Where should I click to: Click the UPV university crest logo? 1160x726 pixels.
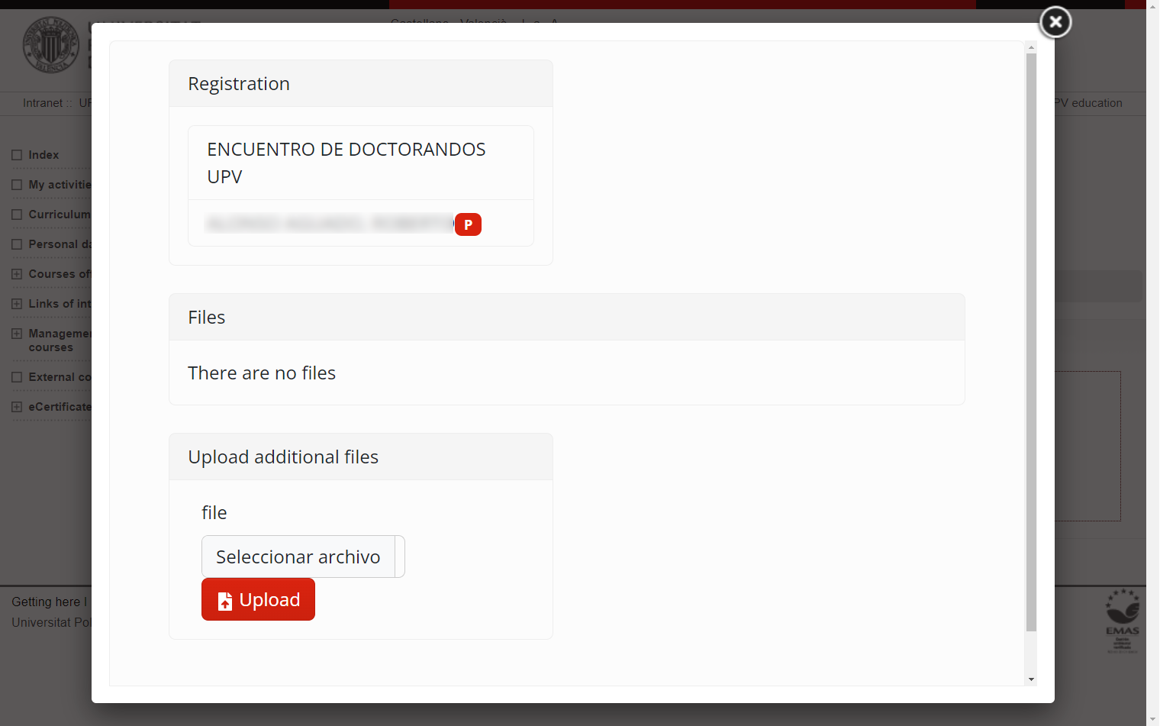tap(51, 45)
